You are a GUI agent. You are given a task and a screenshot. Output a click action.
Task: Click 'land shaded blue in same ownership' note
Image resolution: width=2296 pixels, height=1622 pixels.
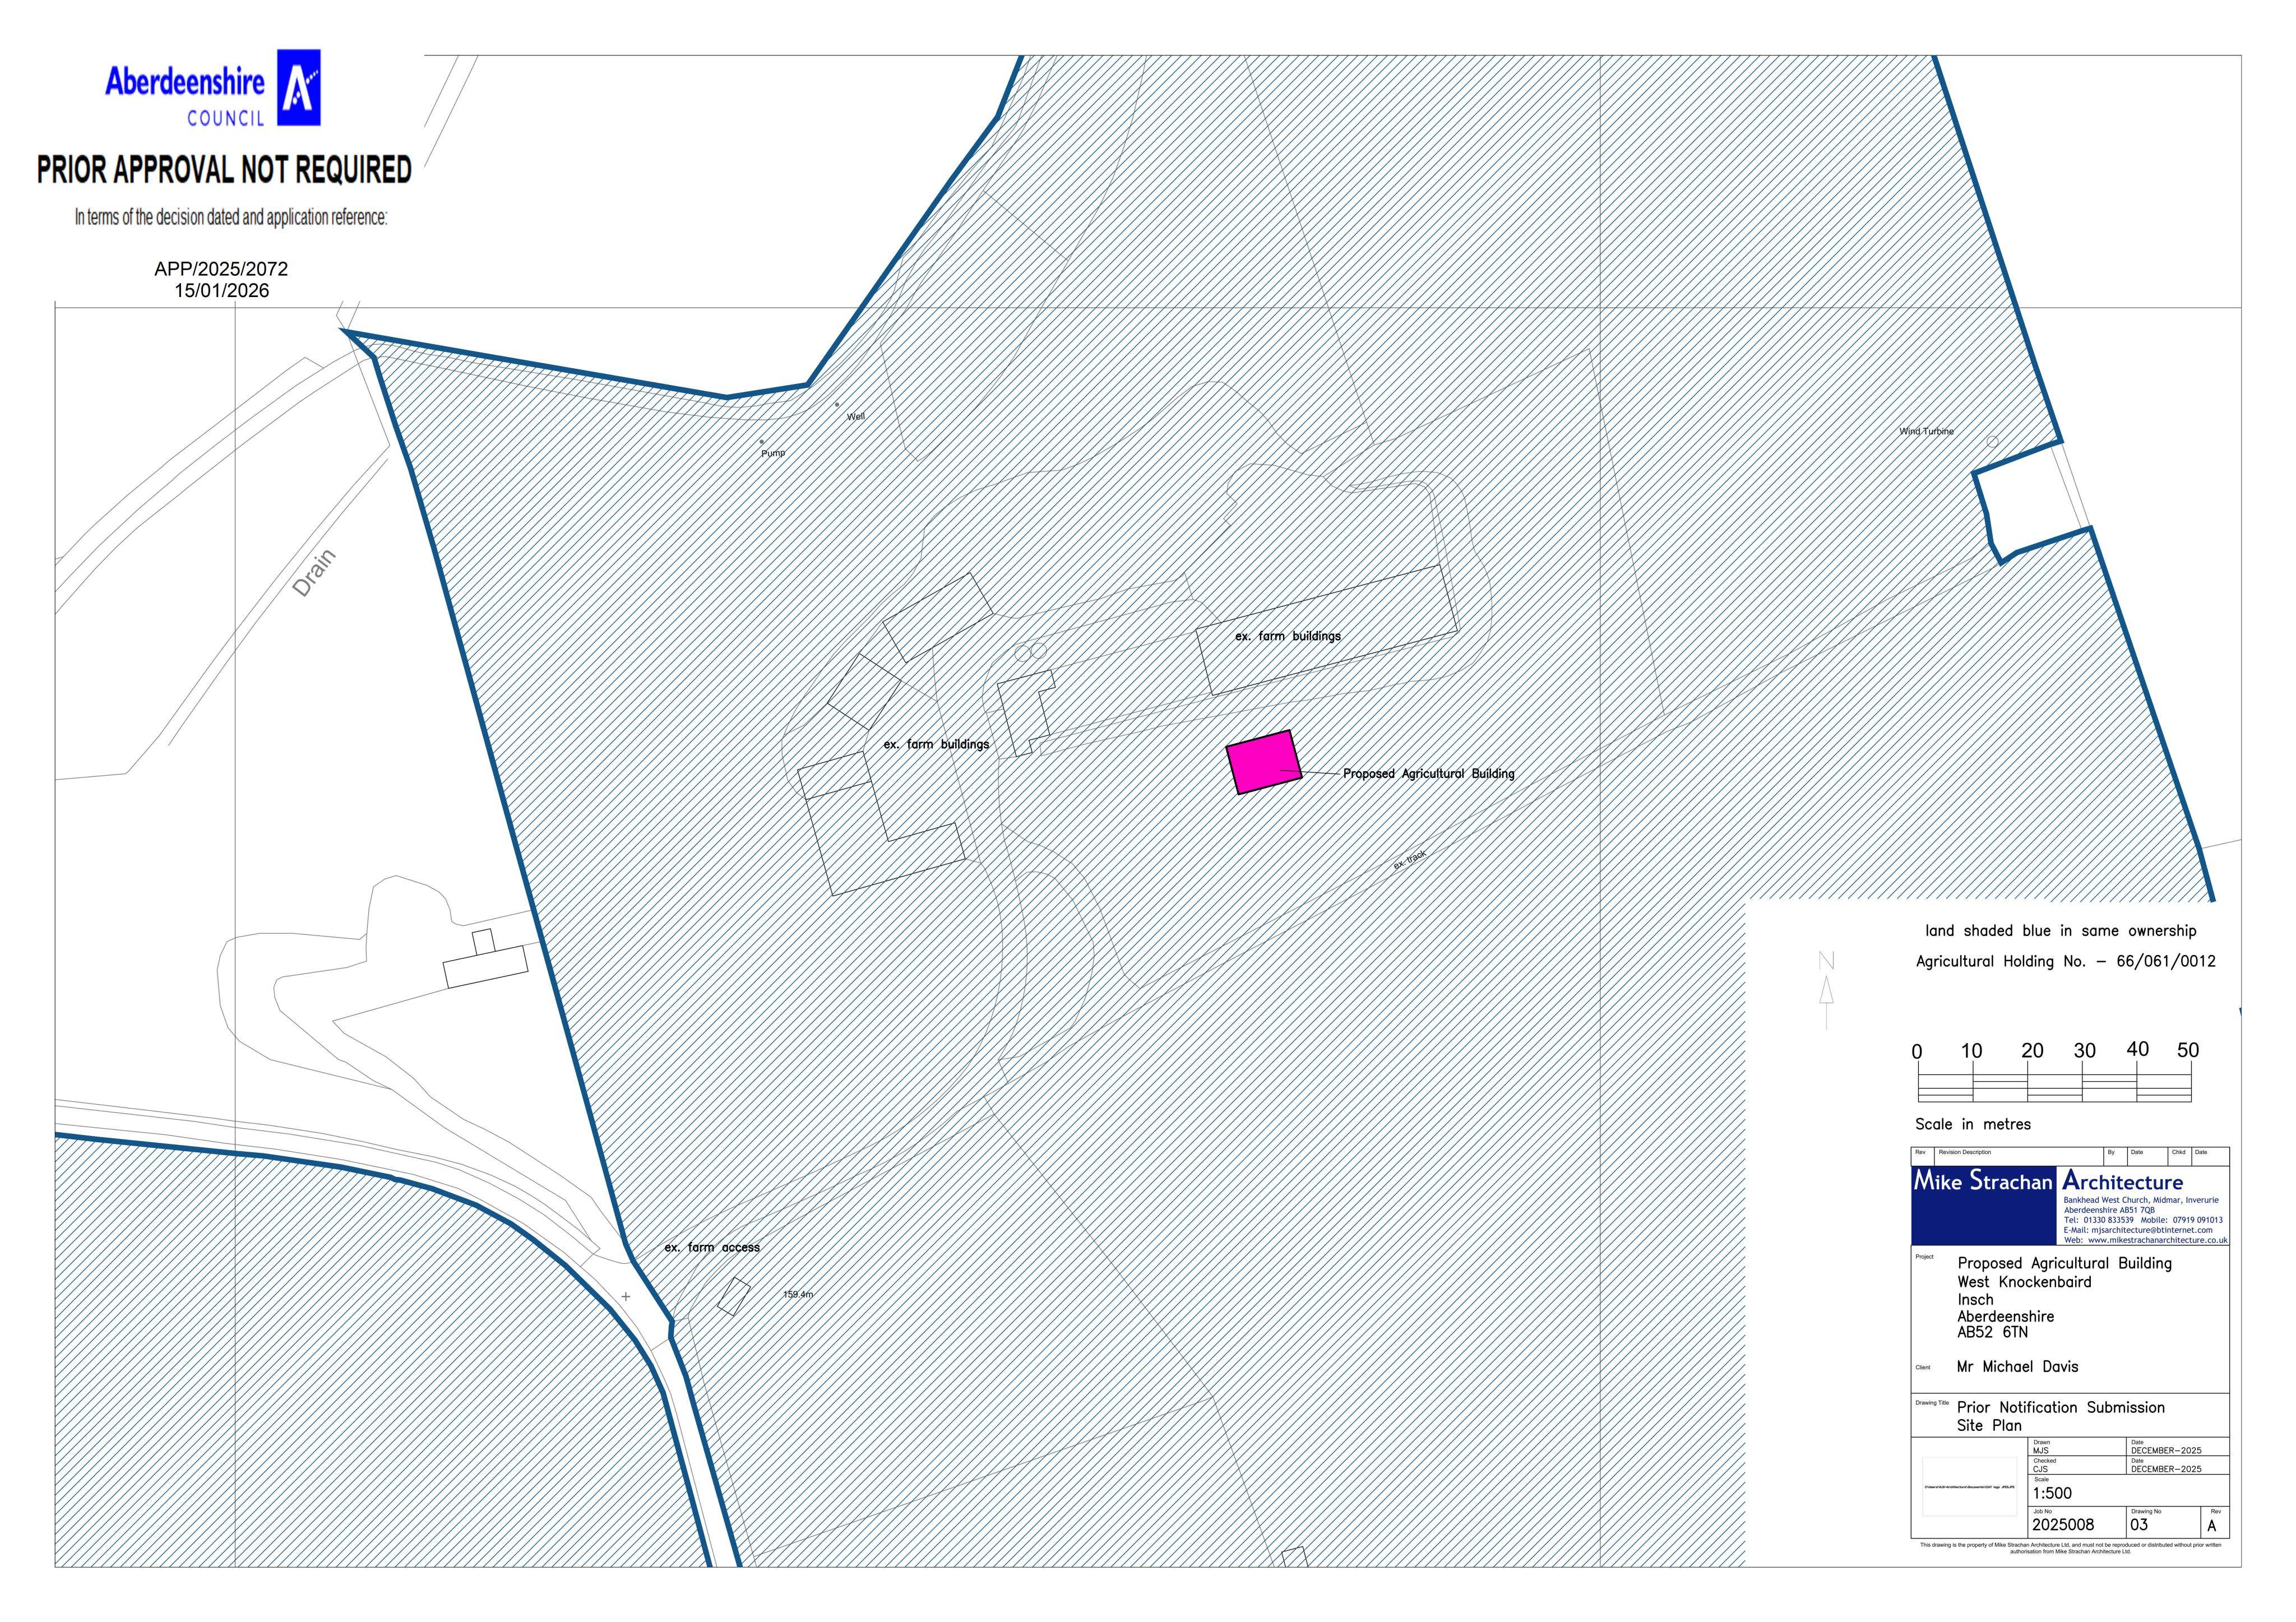pos(2061,931)
